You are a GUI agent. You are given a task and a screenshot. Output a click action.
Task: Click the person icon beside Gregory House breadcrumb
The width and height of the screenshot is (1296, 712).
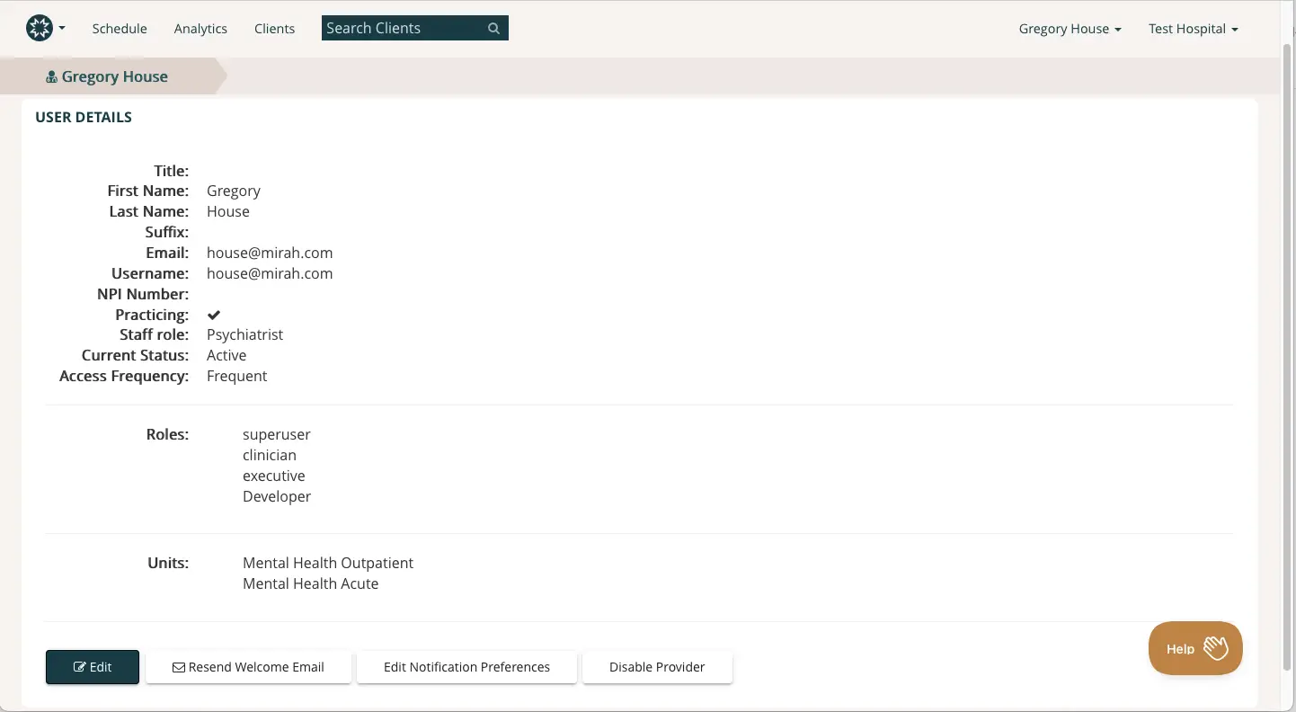pyautogui.click(x=51, y=76)
